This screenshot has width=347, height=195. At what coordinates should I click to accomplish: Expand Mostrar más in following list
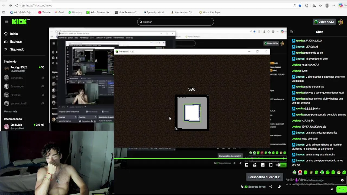11,112
